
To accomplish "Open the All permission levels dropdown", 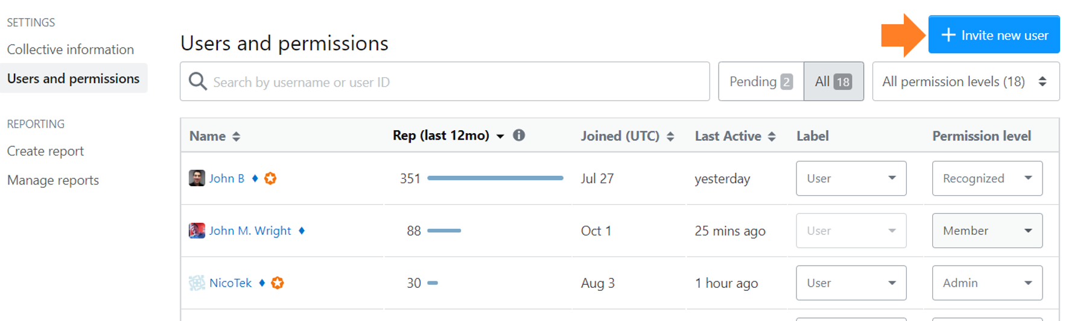I will [966, 81].
